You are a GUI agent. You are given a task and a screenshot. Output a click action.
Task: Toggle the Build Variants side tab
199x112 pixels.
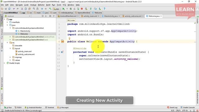click(x=2, y=83)
